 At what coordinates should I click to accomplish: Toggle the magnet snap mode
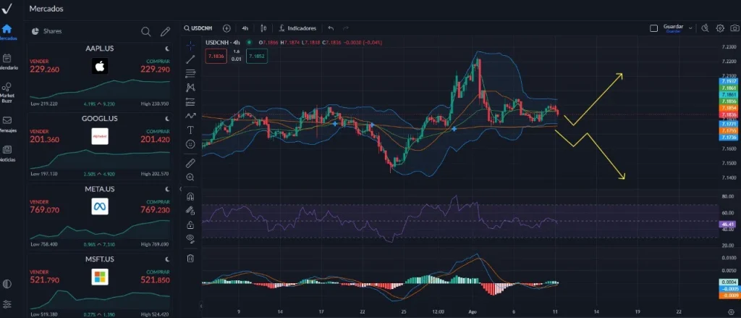190,196
